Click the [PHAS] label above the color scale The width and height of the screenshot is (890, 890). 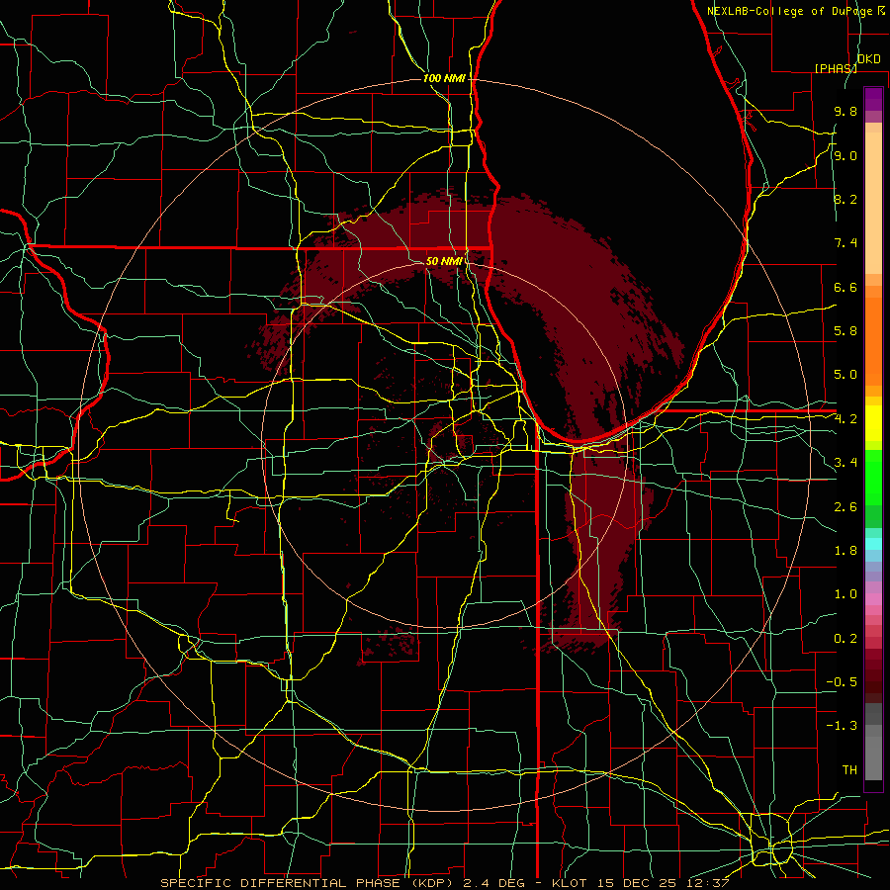836,68
